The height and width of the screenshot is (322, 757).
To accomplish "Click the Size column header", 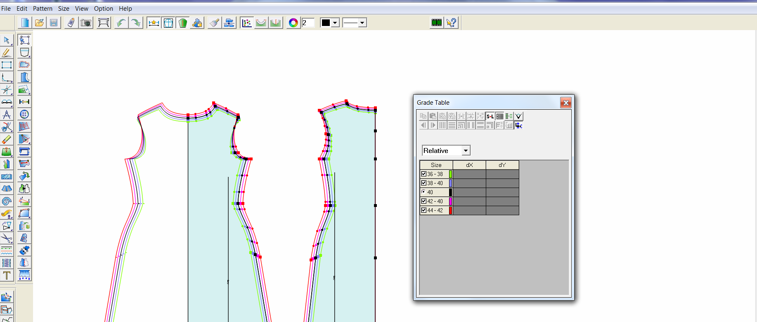I will tap(436, 165).
